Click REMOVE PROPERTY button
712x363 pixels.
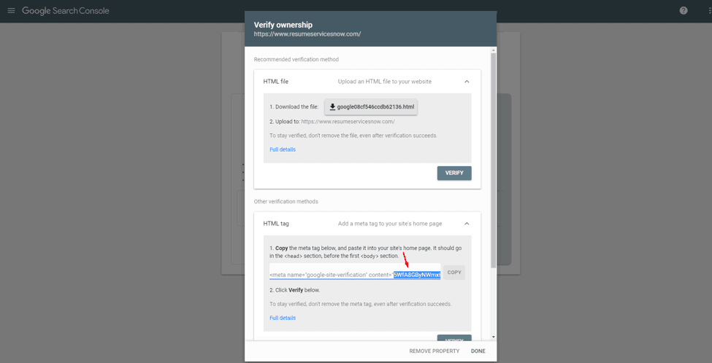coord(434,351)
